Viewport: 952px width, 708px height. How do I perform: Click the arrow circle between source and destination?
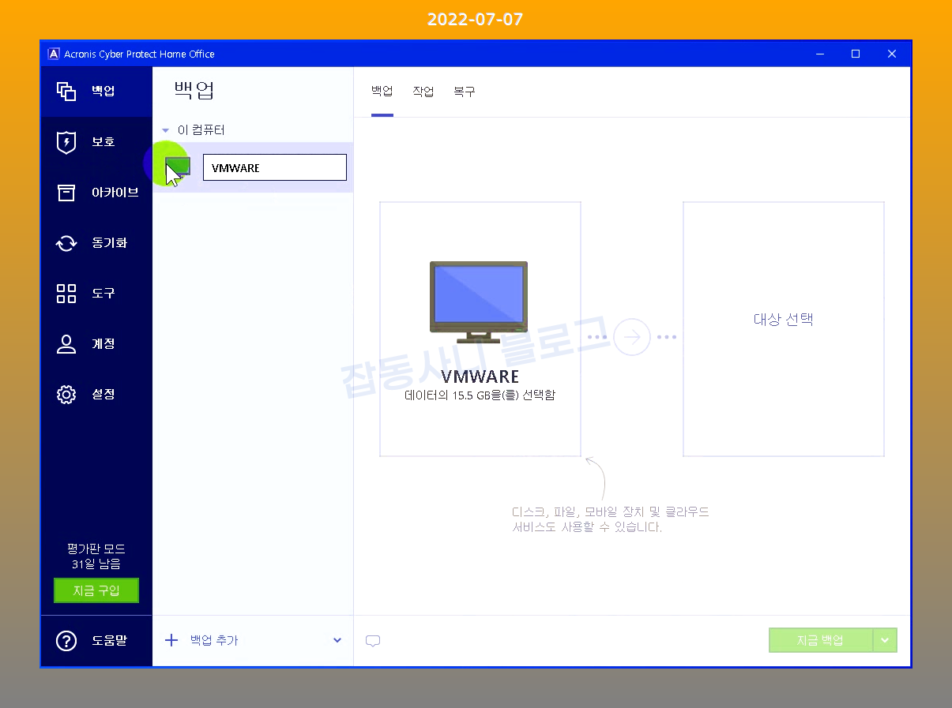(x=632, y=337)
